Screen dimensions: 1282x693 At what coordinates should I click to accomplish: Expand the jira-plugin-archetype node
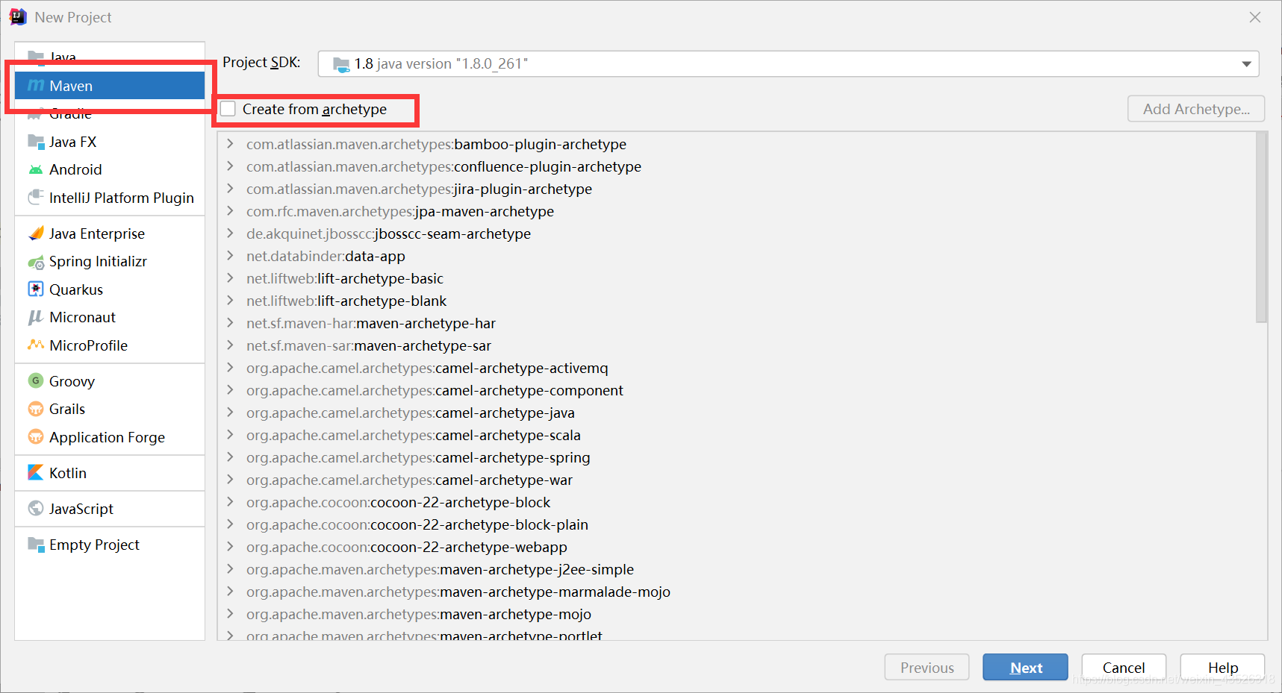pos(231,189)
